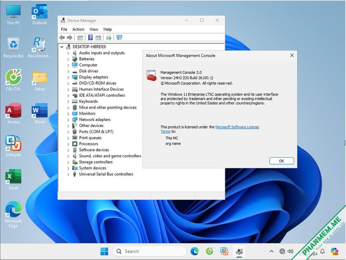
Task: Select DVD/CD-ROM drives tree item
Action: [x=98, y=83]
